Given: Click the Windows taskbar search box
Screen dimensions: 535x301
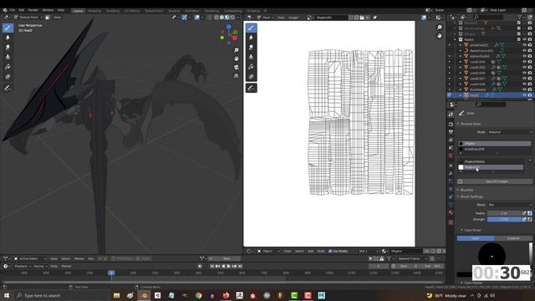Looking at the screenshot, I should point(61,295).
